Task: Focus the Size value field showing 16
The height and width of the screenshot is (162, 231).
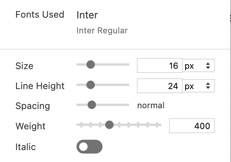Action: [x=159, y=66]
